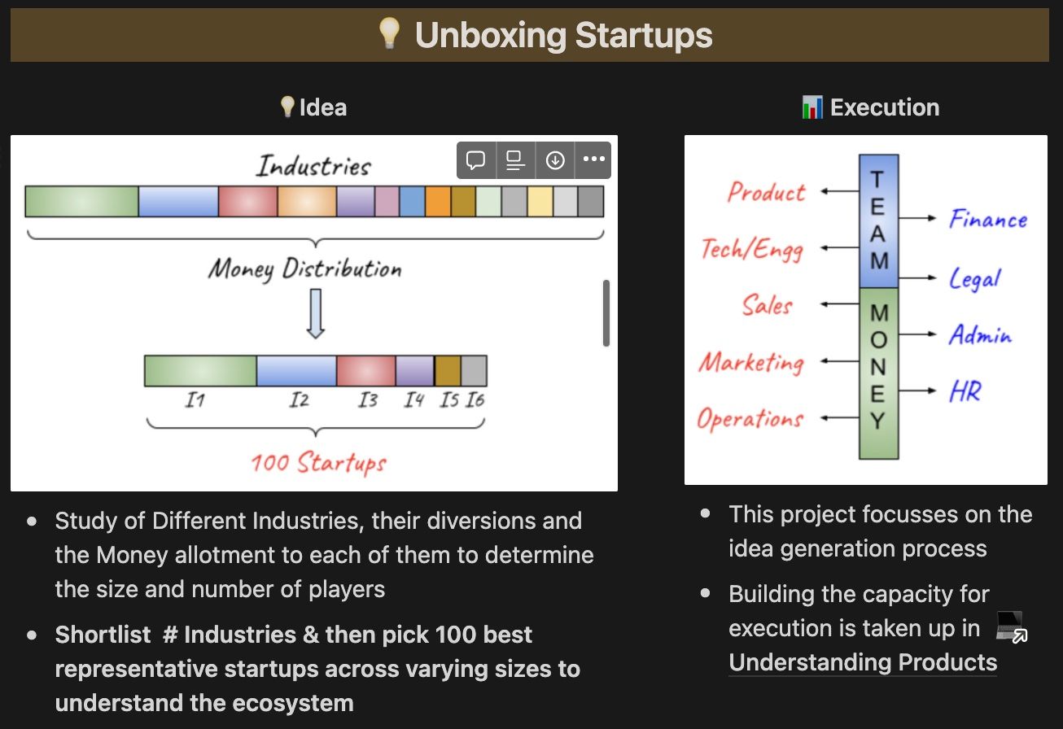Image resolution: width=1063 pixels, height=729 pixels.
Task: Select the Industries money distribution diagram
Action: click(x=314, y=325)
